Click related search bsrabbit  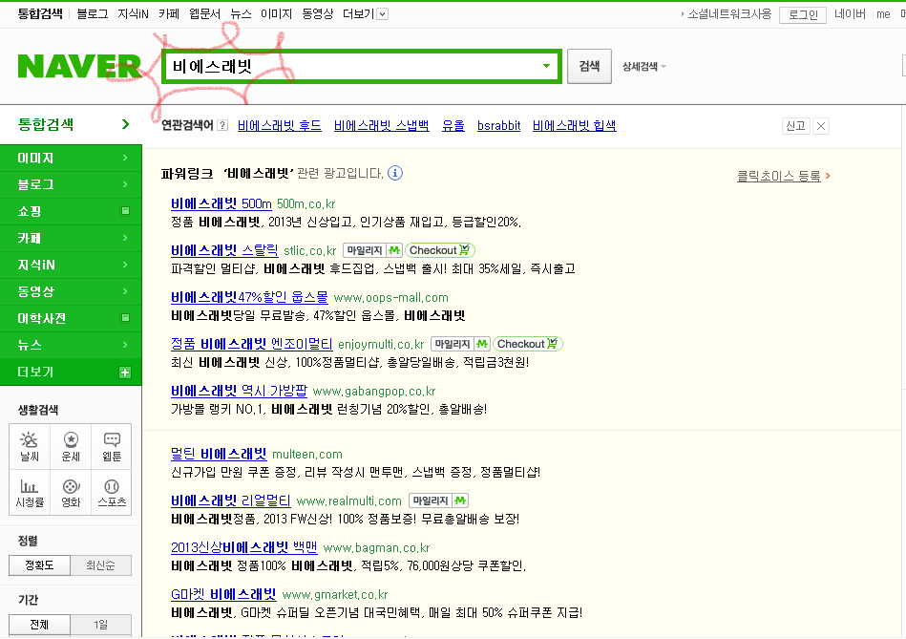[498, 125]
